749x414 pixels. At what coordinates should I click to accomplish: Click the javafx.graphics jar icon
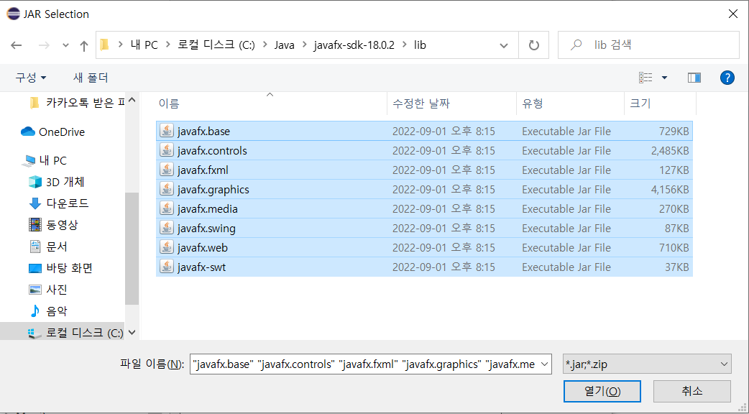[166, 190]
